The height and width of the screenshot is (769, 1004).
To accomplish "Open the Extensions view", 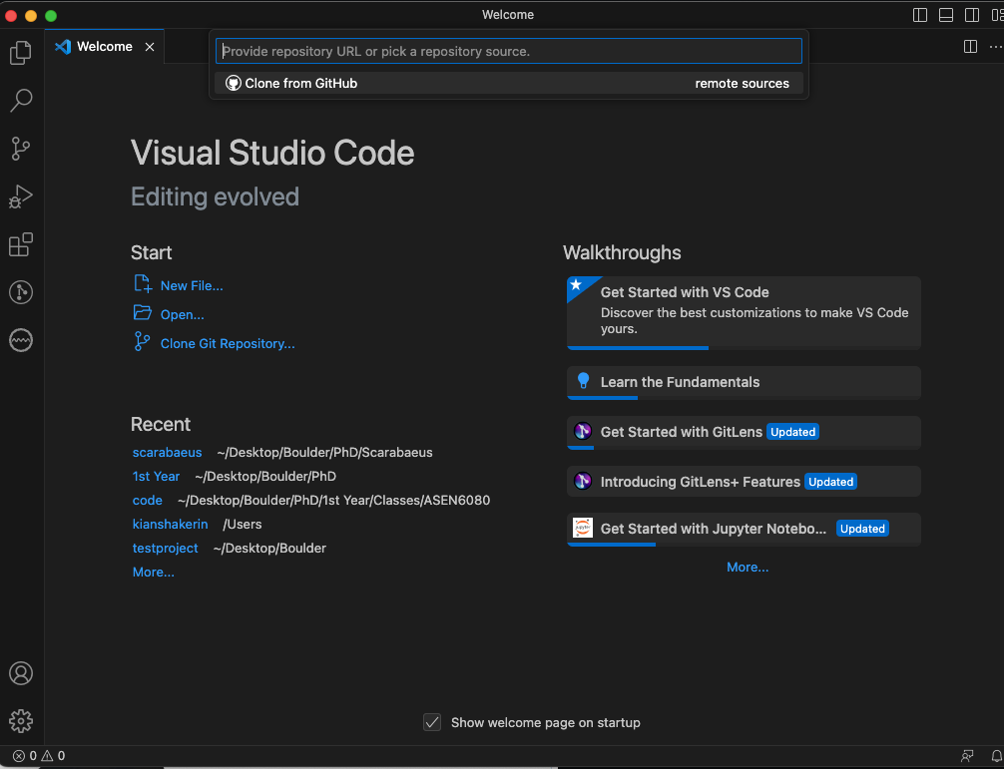I will coord(21,244).
